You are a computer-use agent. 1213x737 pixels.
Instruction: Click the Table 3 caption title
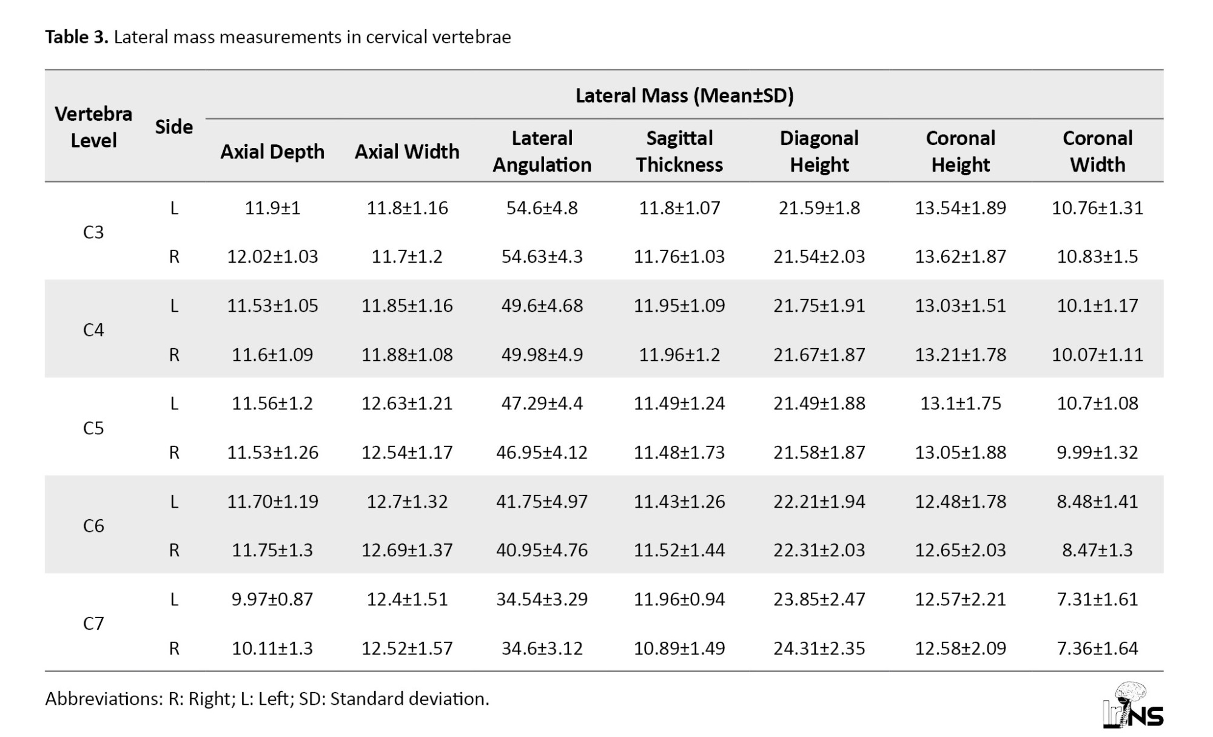pos(278,37)
